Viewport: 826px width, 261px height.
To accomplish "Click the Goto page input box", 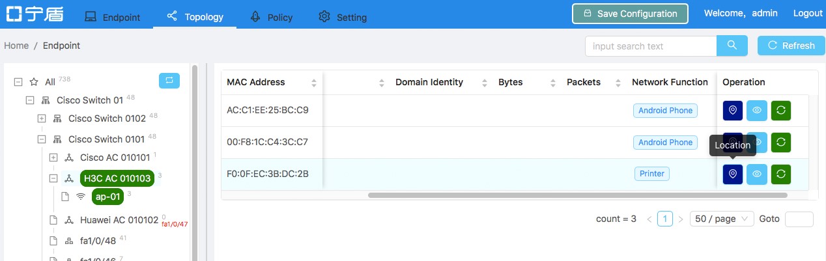I will pos(799,219).
